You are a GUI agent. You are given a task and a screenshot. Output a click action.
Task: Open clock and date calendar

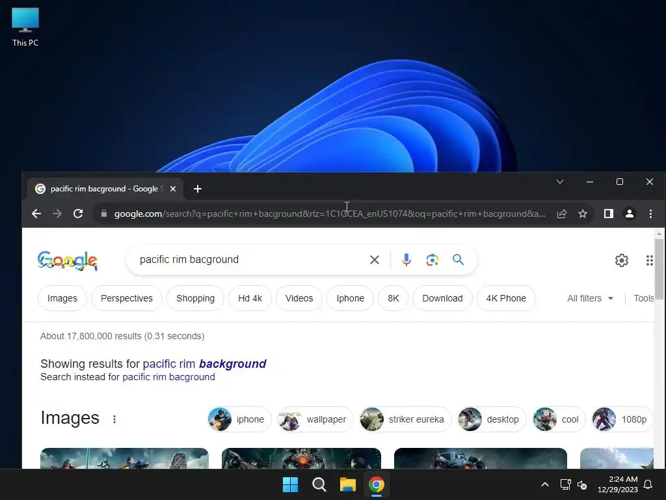click(618, 484)
